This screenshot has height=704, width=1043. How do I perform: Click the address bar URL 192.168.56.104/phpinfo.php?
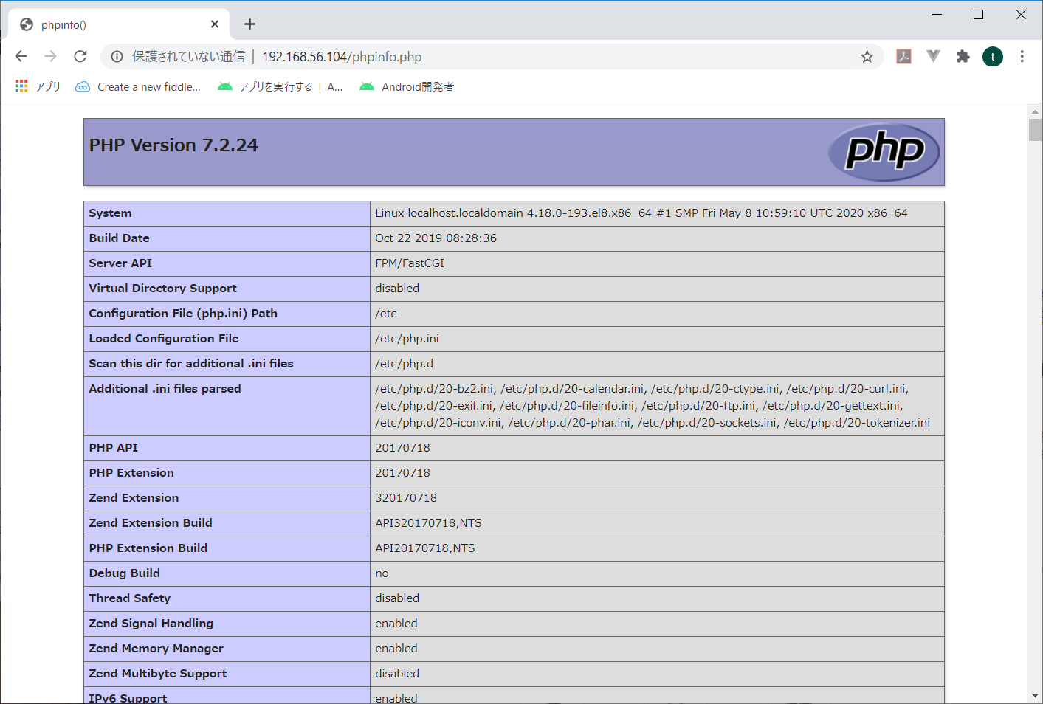pyautogui.click(x=342, y=57)
